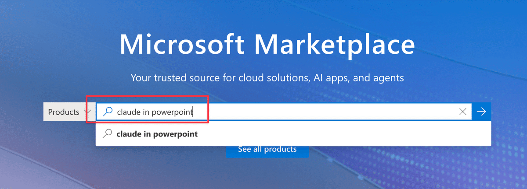Click the magnifier icon inside the search box
This screenshot has width=527, height=189.
[x=108, y=112]
